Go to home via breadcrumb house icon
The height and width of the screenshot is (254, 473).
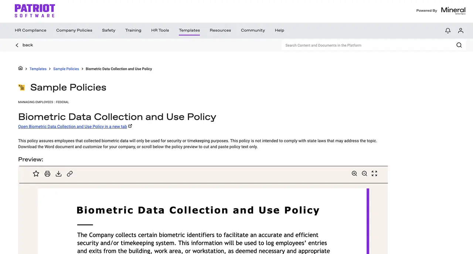pyautogui.click(x=20, y=68)
